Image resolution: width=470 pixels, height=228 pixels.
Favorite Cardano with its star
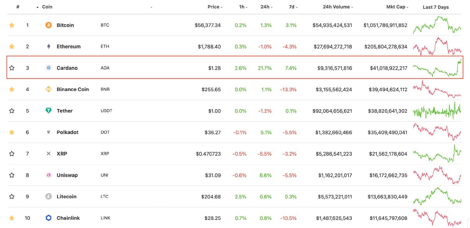point(12,68)
